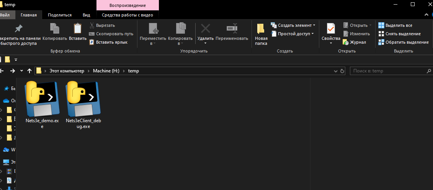433x190 pixels.
Task: Open Средства работы с видео tab
Action: click(x=127, y=15)
